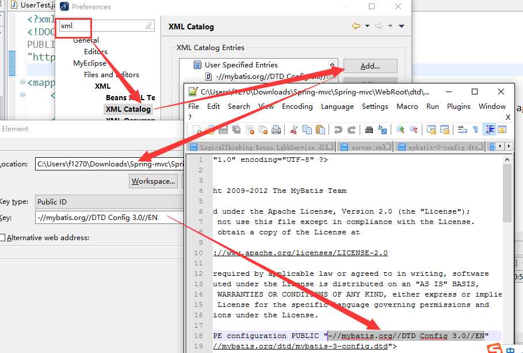The width and height of the screenshot is (523, 353).
Task: Toggle the Indent Guide toolbar icon
Action: (489, 130)
